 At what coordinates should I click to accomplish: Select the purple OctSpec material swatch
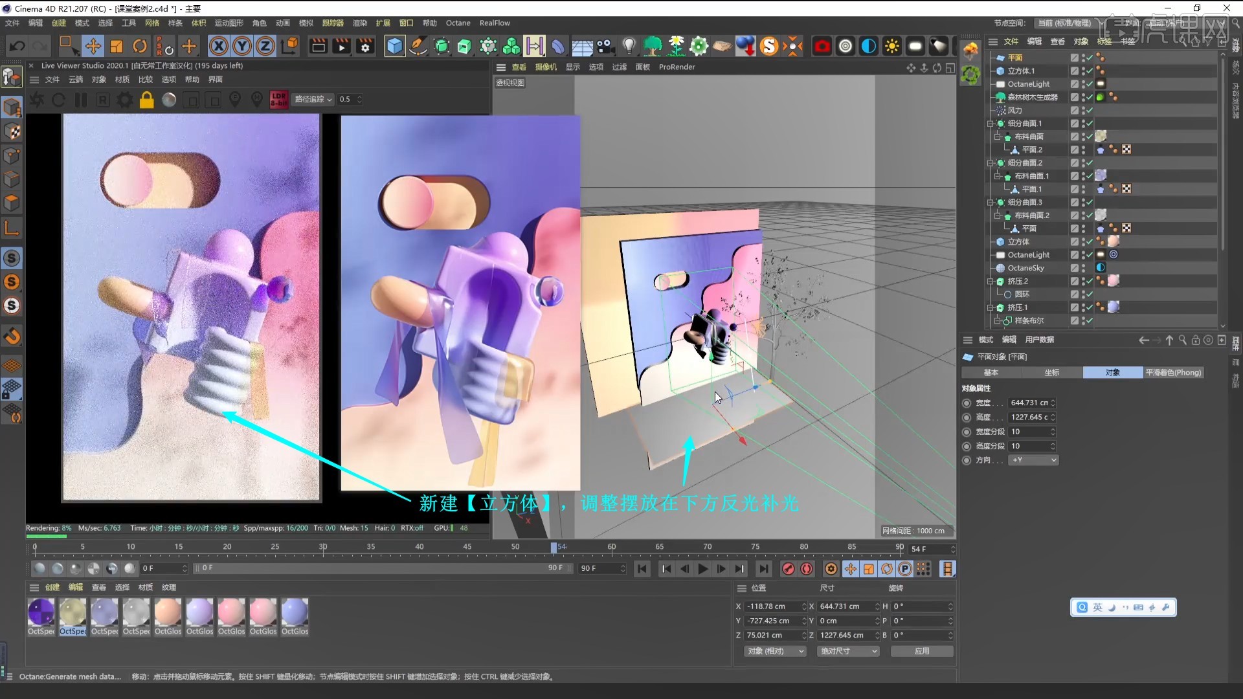pos(41,612)
